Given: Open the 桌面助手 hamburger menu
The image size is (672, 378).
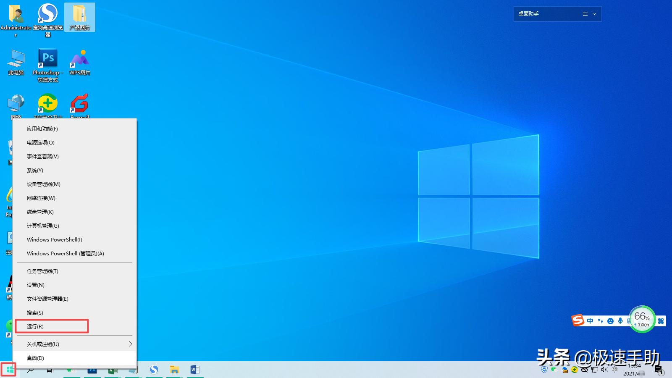Looking at the screenshot, I should pos(585,13).
